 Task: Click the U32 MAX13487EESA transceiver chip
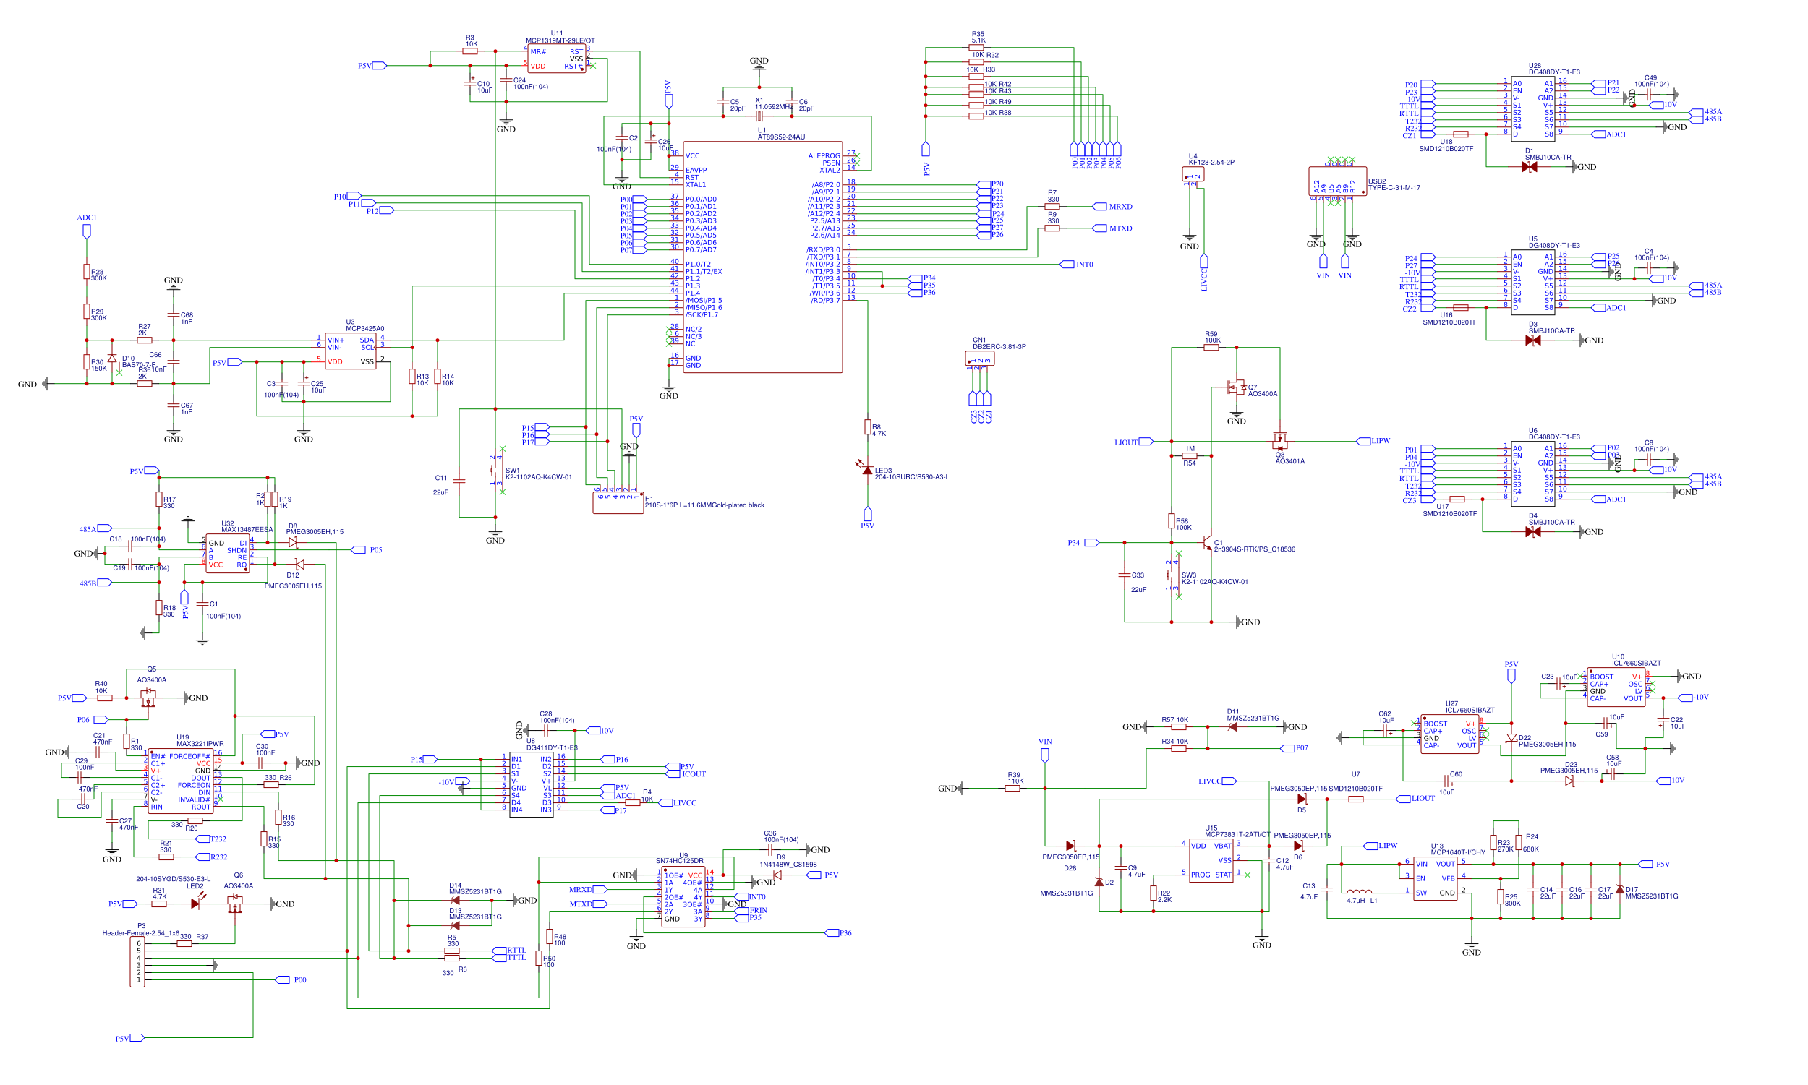point(228,554)
